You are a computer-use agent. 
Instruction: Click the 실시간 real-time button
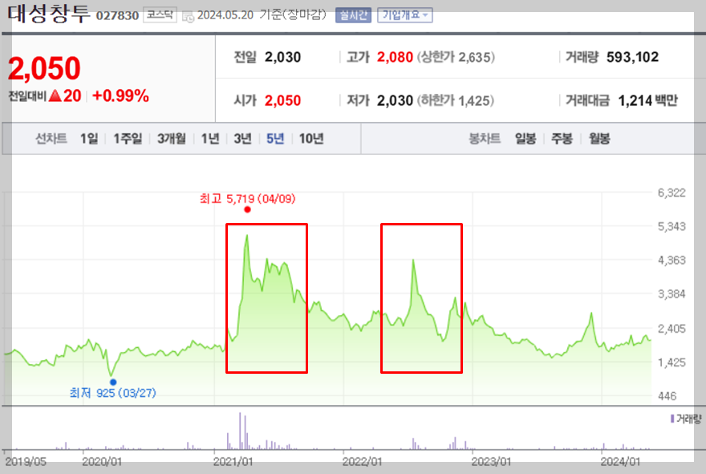point(353,15)
